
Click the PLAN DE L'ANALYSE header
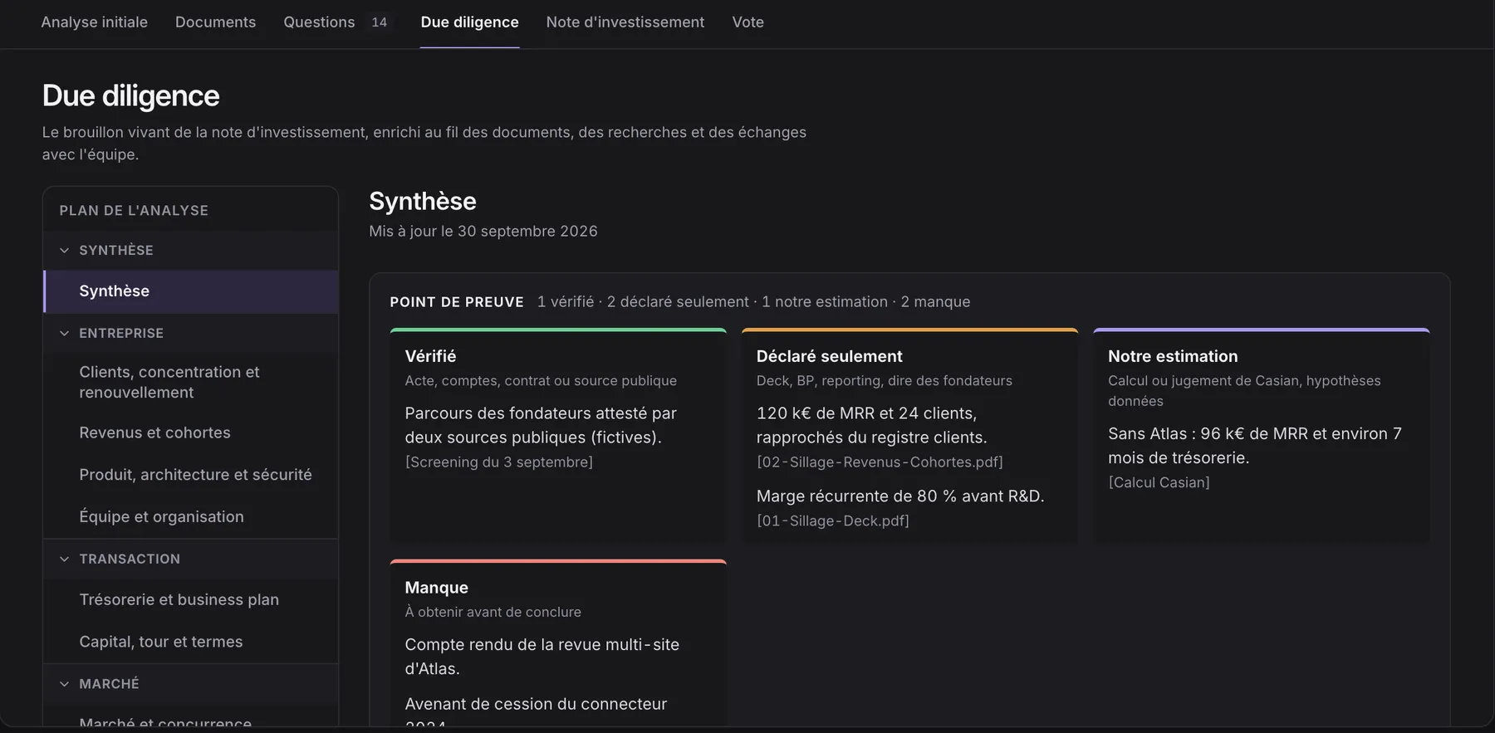(134, 211)
